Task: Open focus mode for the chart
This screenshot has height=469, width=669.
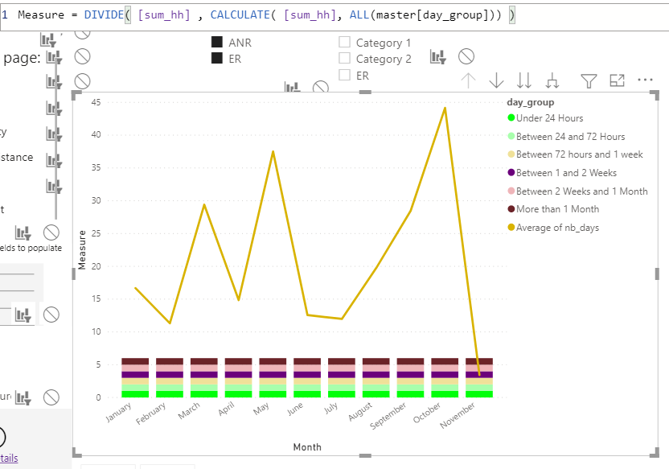Action: [x=617, y=80]
